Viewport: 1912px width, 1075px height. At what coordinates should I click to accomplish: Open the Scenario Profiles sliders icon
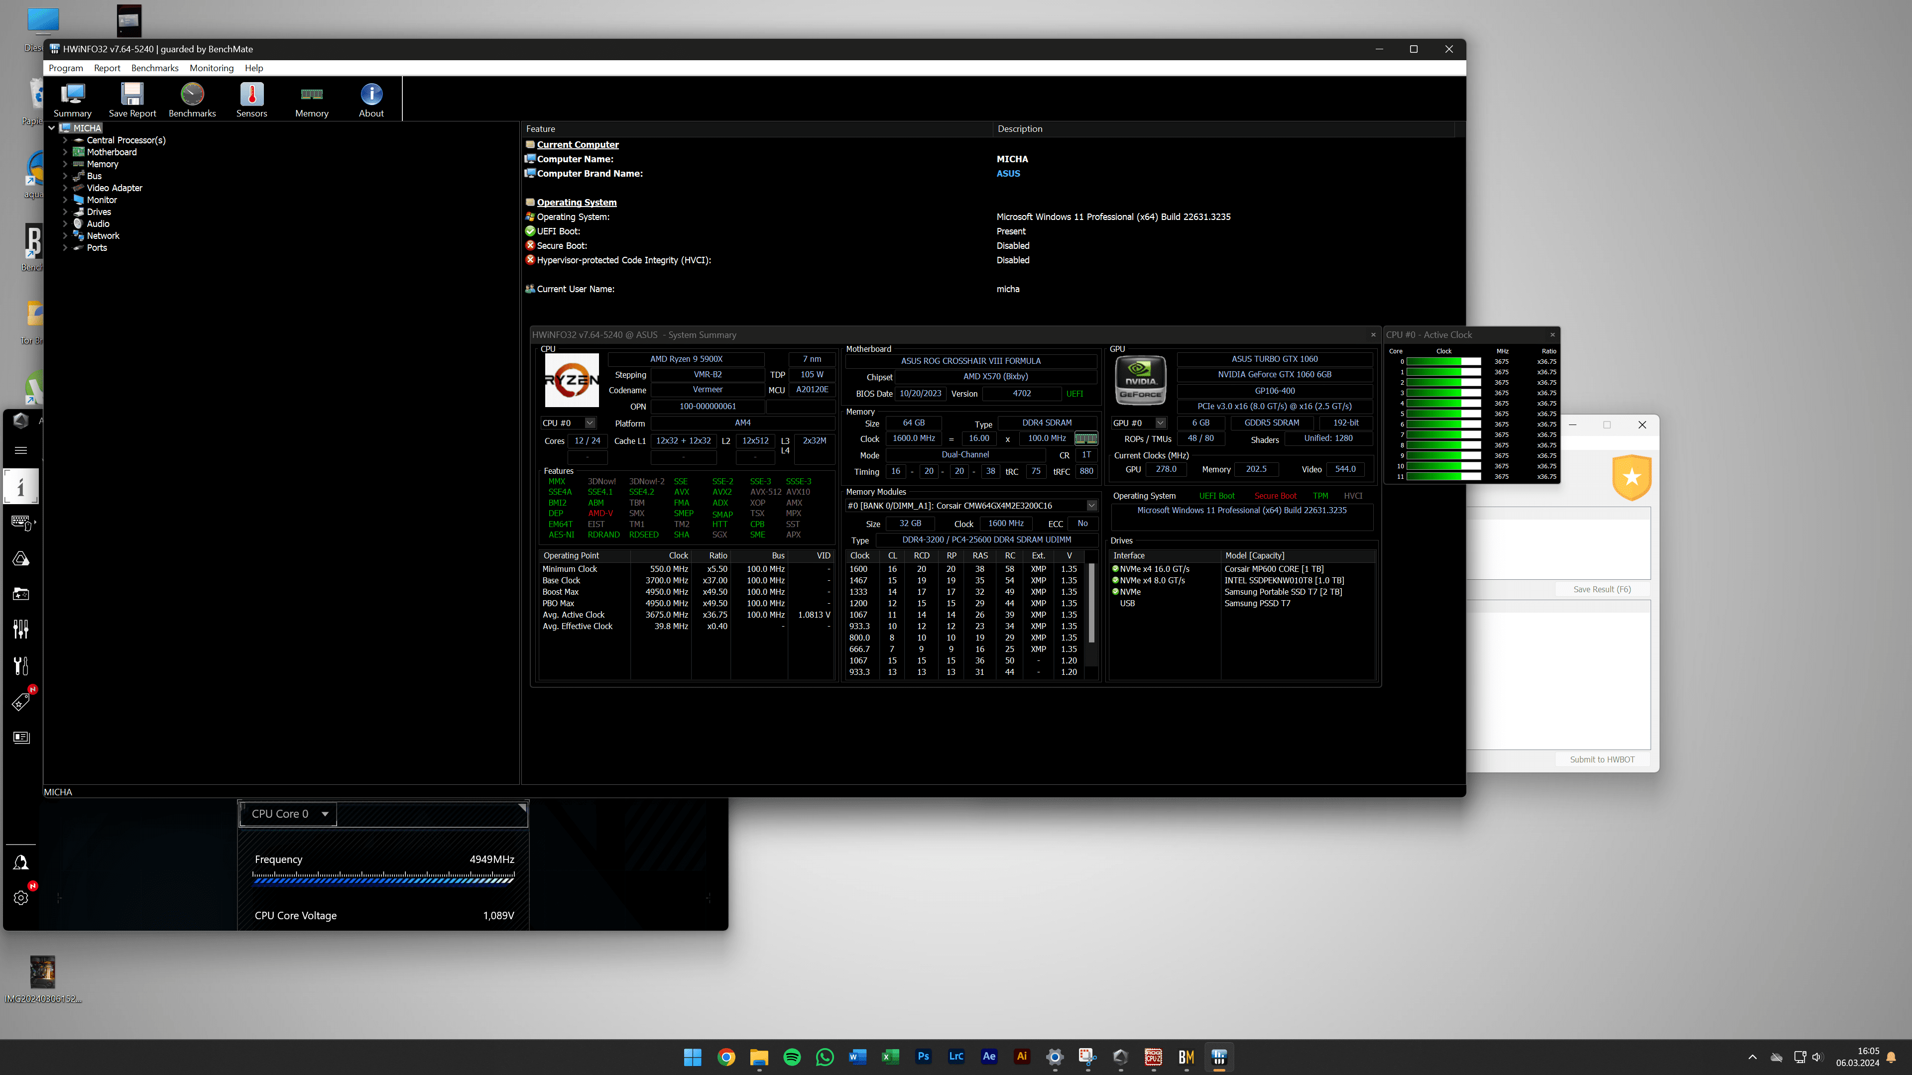coord(21,630)
